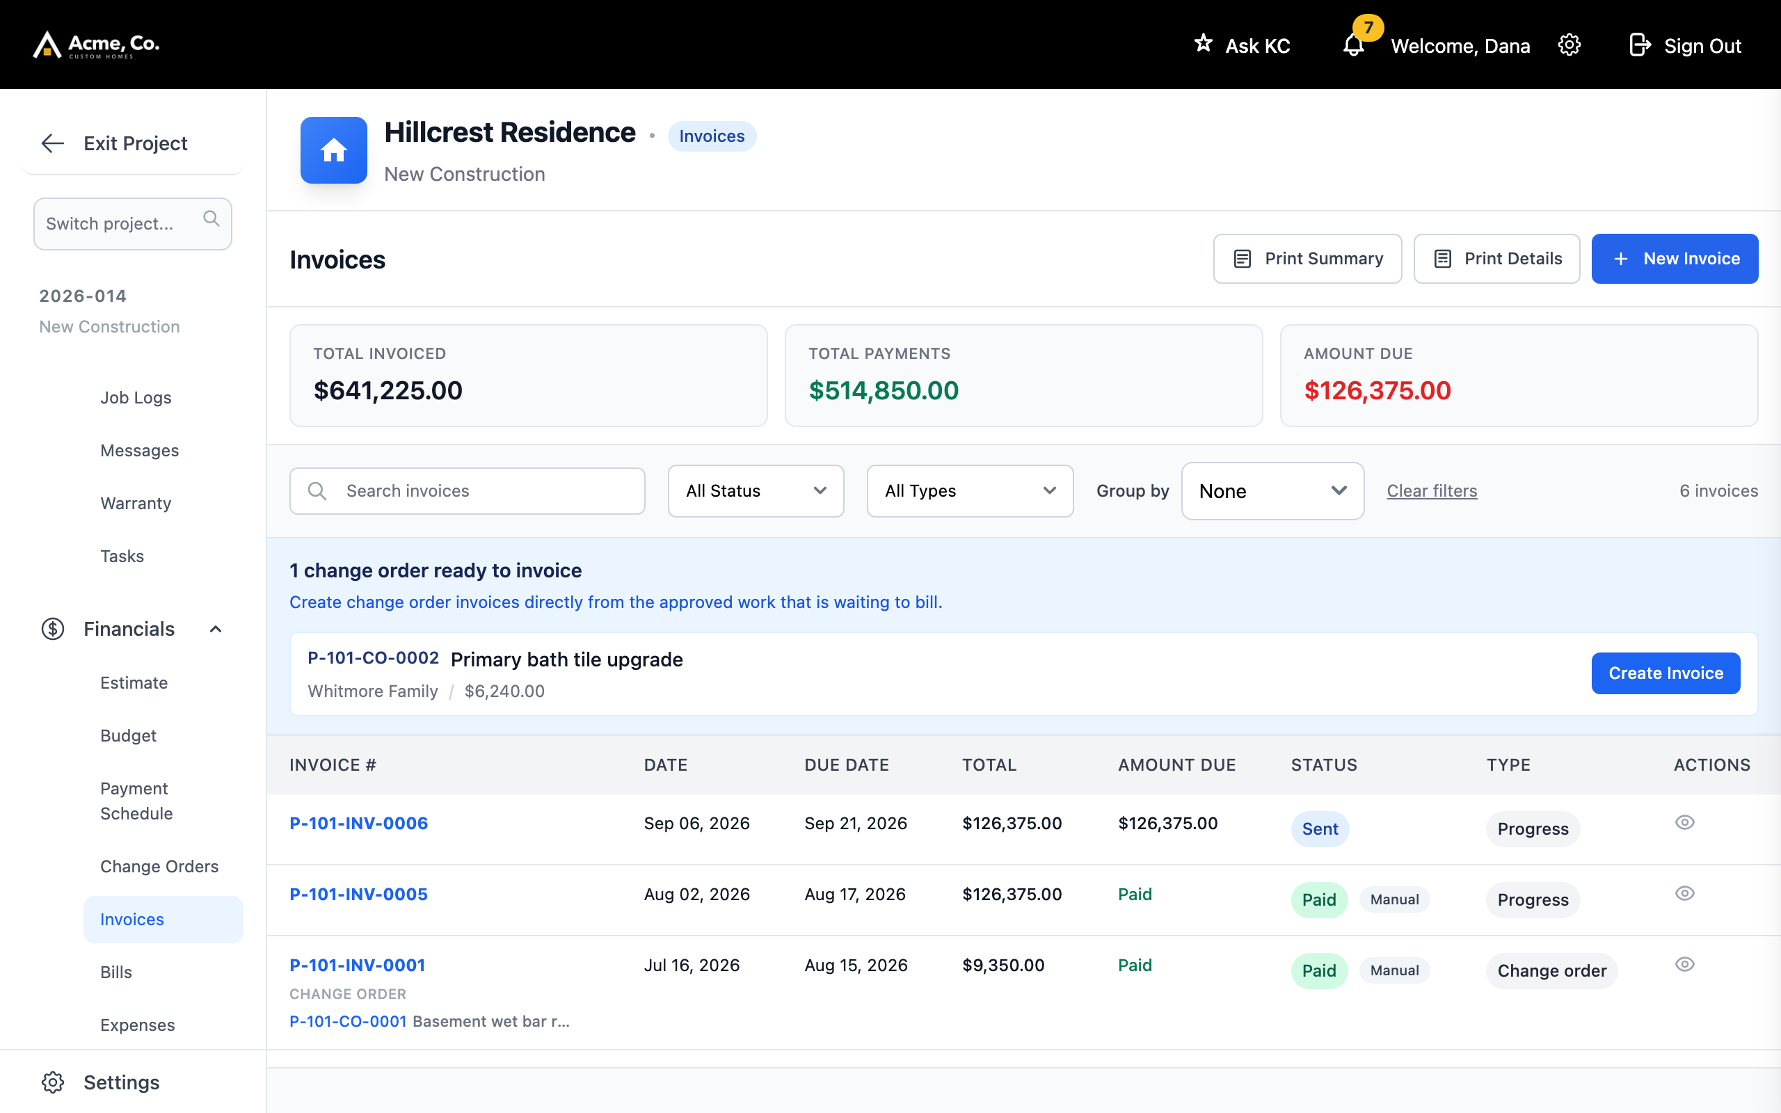Open Change Orders in sidebar

tap(159, 867)
